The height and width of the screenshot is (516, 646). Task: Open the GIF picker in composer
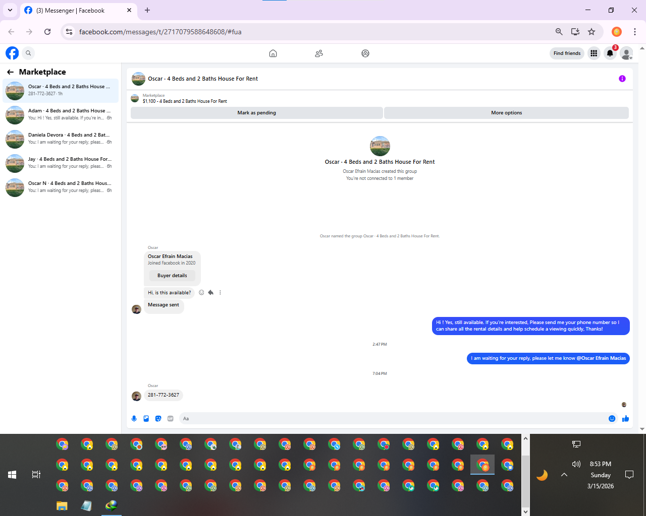coord(171,419)
